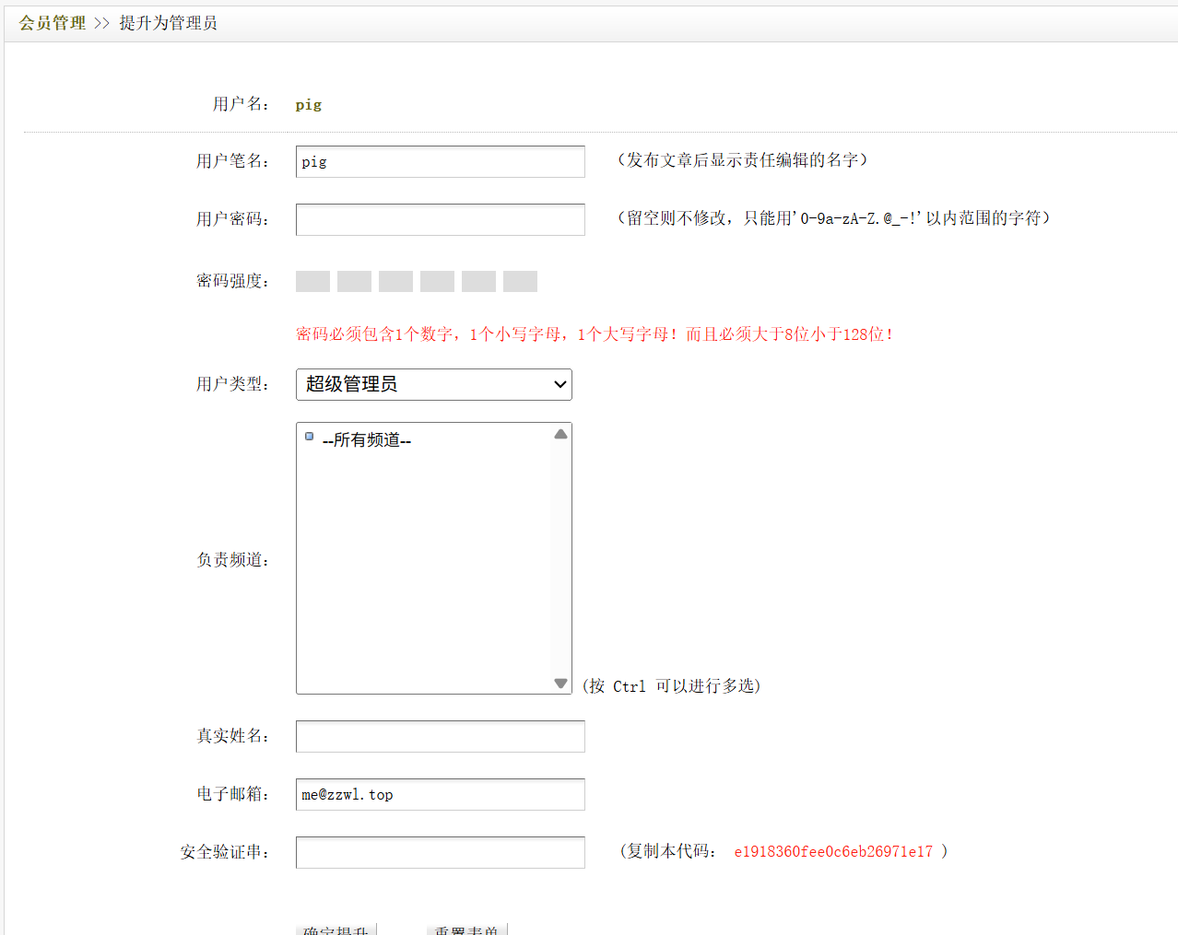Click the channel list scroll-down arrow

click(560, 683)
